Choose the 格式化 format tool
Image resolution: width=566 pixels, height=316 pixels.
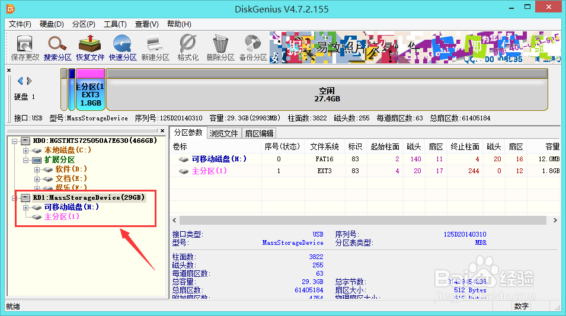click(188, 47)
